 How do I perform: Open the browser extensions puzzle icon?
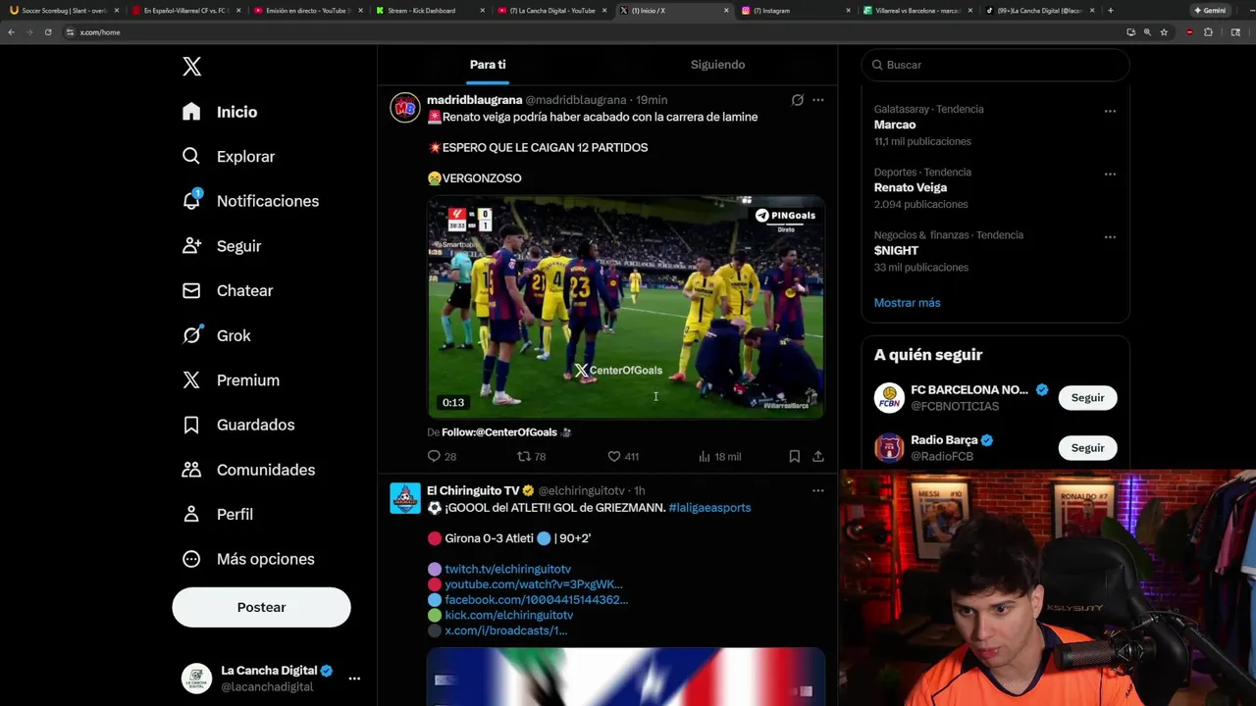tap(1208, 32)
